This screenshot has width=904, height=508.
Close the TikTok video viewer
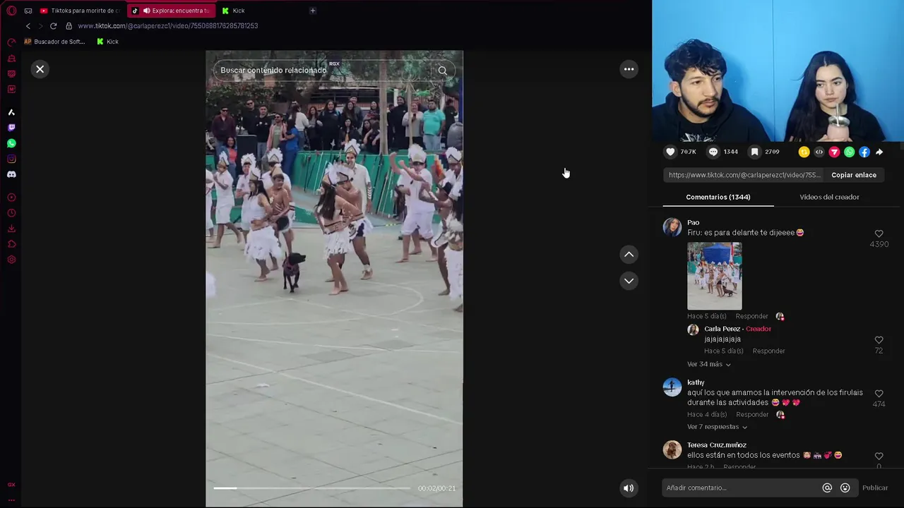(40, 69)
